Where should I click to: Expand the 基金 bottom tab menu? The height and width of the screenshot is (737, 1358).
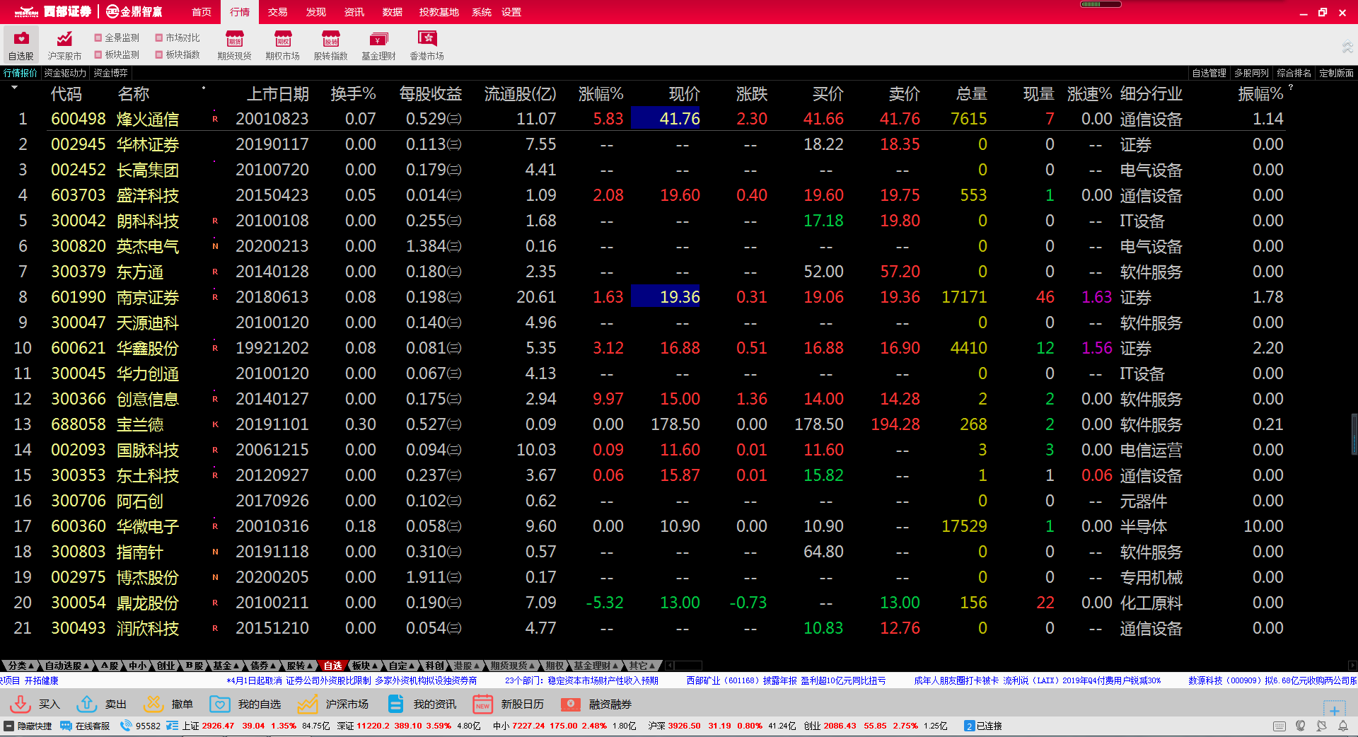tap(226, 666)
